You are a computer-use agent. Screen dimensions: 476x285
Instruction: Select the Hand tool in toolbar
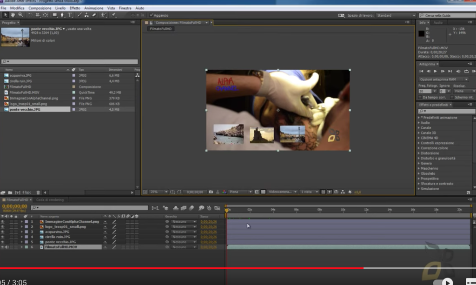click(13, 15)
